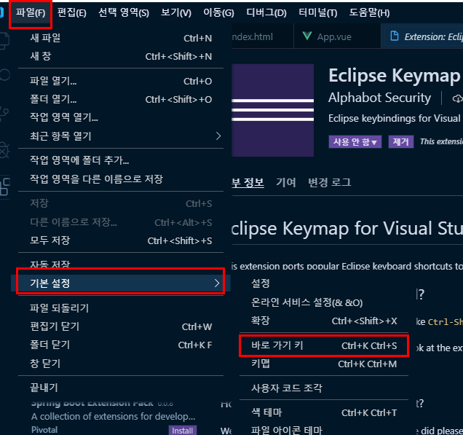Viewport: 463px width, 435px height.
Task: Open 확장 from preferences submenu
Action: [324, 321]
